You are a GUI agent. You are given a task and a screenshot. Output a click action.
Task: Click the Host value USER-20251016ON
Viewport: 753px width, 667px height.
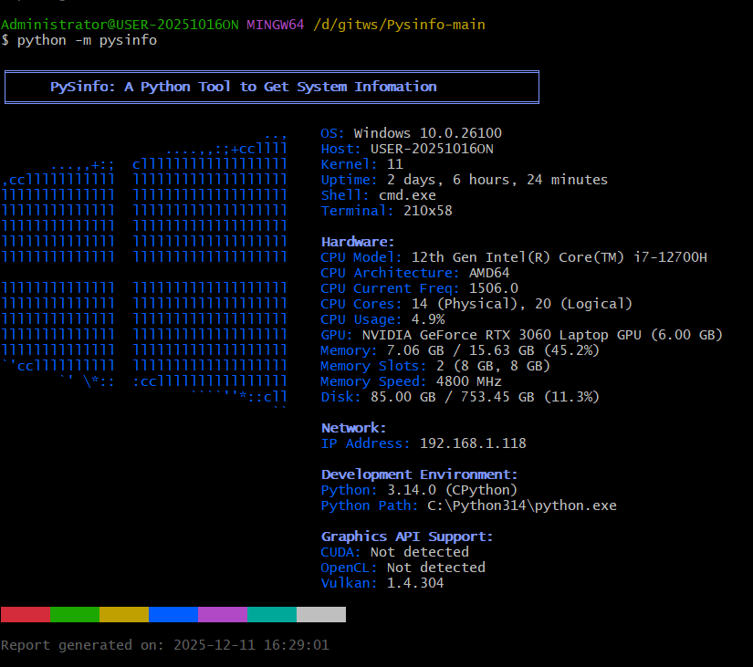point(432,149)
